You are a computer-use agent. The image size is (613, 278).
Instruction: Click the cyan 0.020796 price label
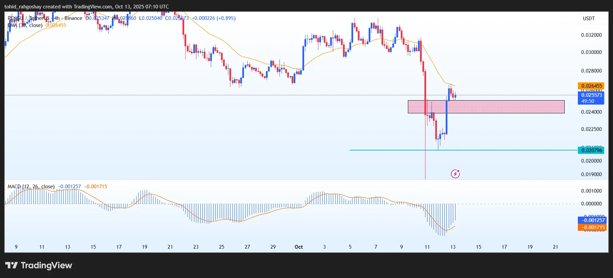(x=591, y=150)
